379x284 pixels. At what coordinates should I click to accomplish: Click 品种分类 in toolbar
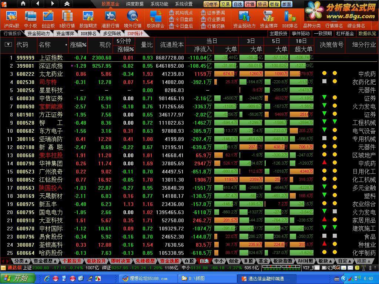click(312, 26)
